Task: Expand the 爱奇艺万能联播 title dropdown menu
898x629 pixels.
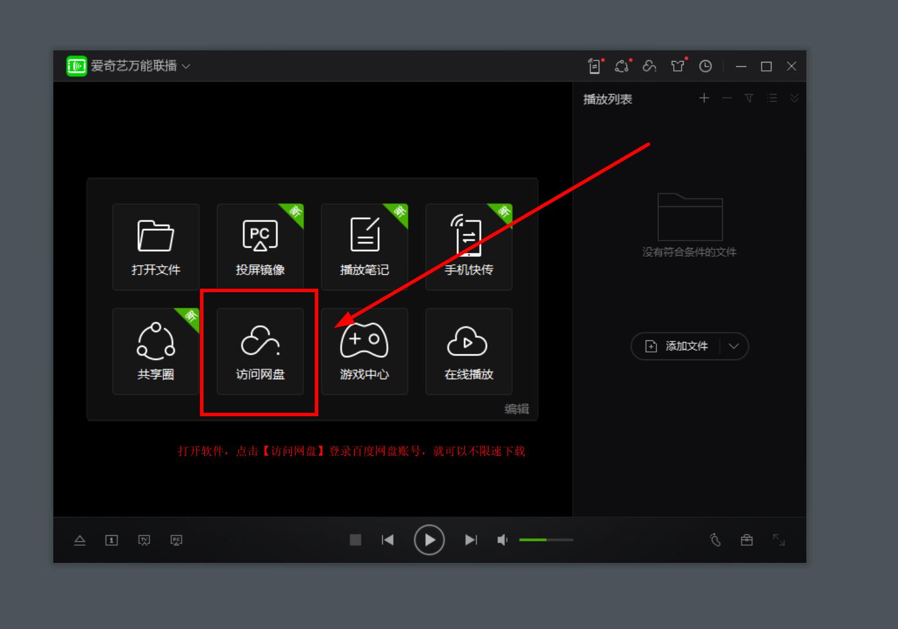Action: tap(186, 67)
